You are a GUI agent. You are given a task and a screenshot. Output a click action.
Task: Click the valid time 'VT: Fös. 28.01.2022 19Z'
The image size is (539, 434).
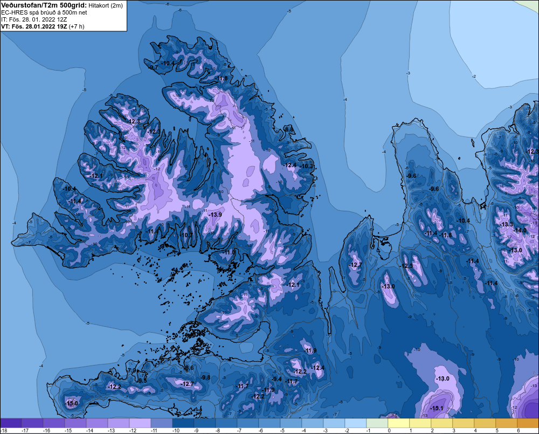coord(34,26)
